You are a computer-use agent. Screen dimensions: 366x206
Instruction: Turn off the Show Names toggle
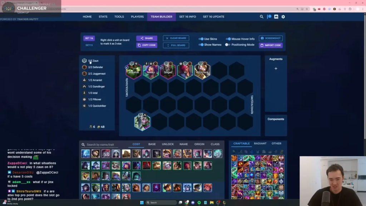click(x=201, y=45)
